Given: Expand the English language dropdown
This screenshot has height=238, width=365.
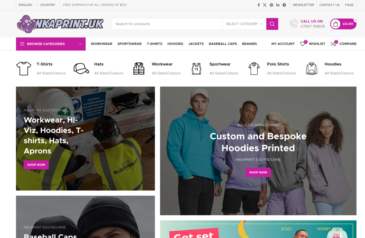Looking at the screenshot, I should pos(26,5).
